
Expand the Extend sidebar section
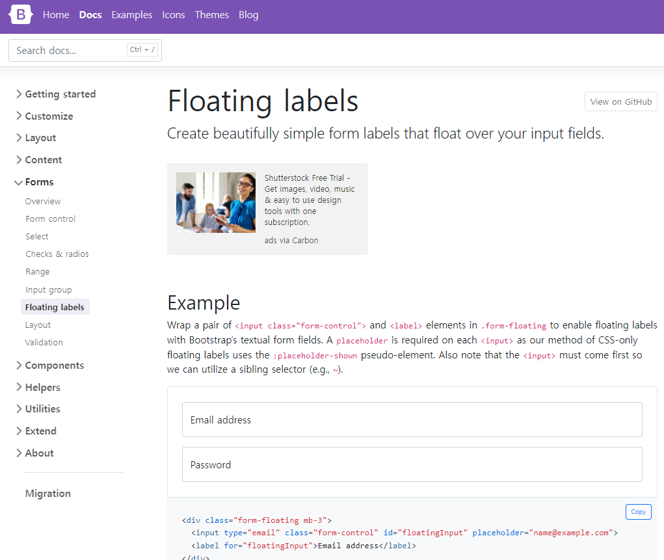tap(36, 431)
